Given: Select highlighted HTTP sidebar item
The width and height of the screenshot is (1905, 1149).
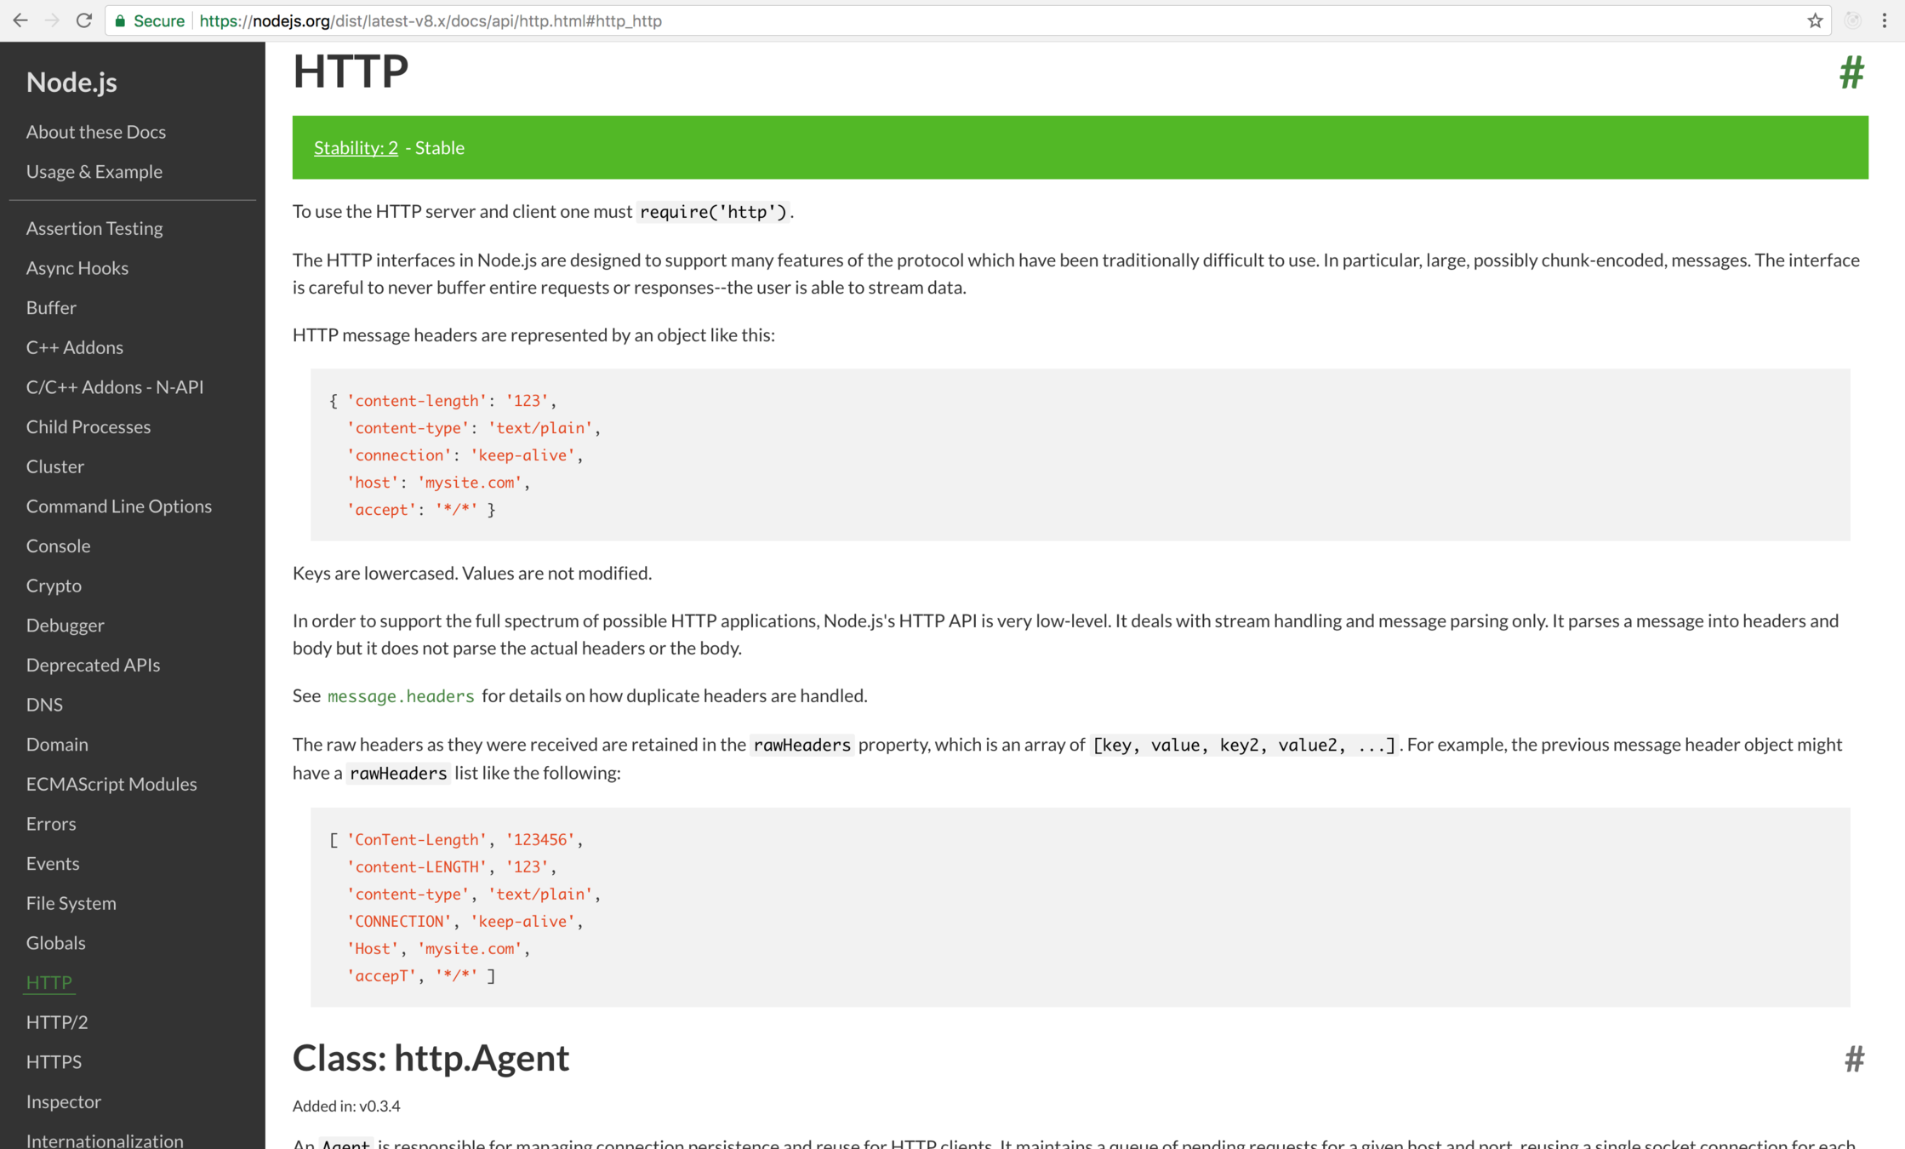Looking at the screenshot, I should [x=49, y=982].
